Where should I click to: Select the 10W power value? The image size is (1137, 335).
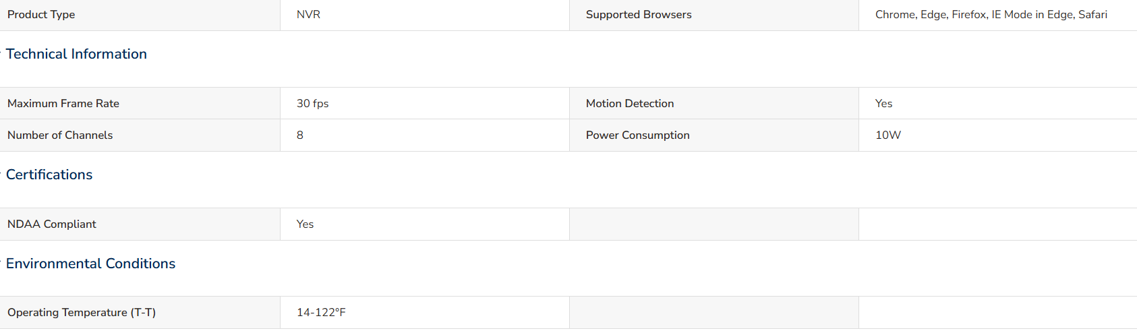(998, 135)
